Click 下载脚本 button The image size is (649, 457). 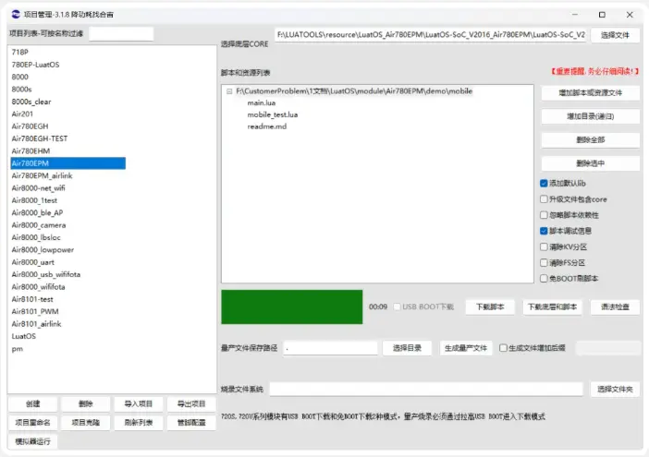click(x=490, y=307)
